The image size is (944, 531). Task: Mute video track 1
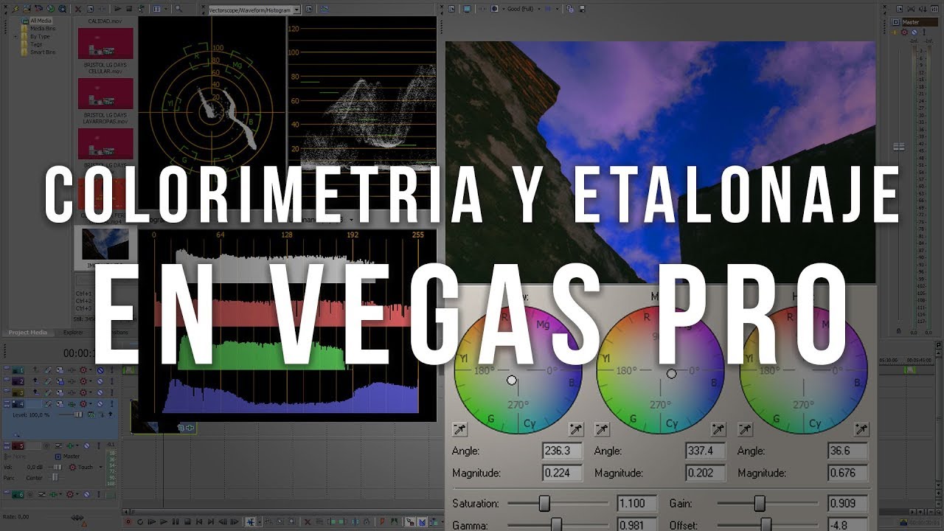pos(100,370)
